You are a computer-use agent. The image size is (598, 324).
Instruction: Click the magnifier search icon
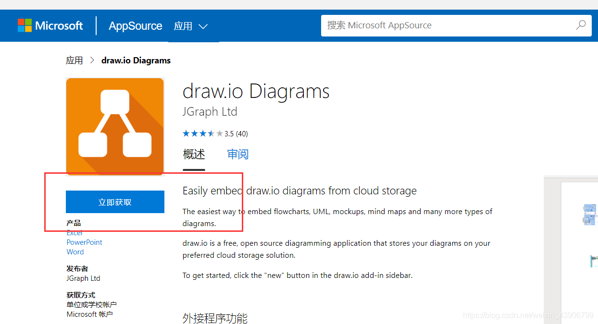click(581, 25)
